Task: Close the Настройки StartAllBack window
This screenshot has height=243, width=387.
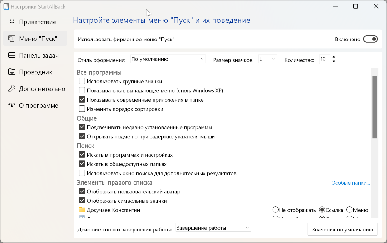Action: (376, 6)
